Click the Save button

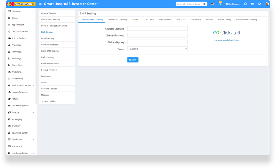point(133,60)
